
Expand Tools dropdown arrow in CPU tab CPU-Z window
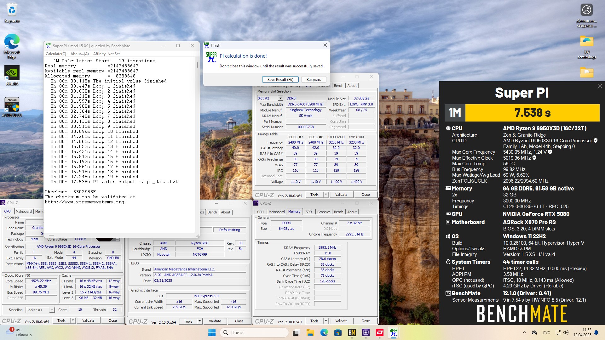click(x=73, y=320)
